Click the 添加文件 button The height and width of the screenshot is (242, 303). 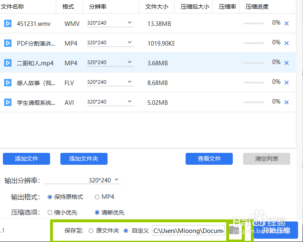point(26,159)
